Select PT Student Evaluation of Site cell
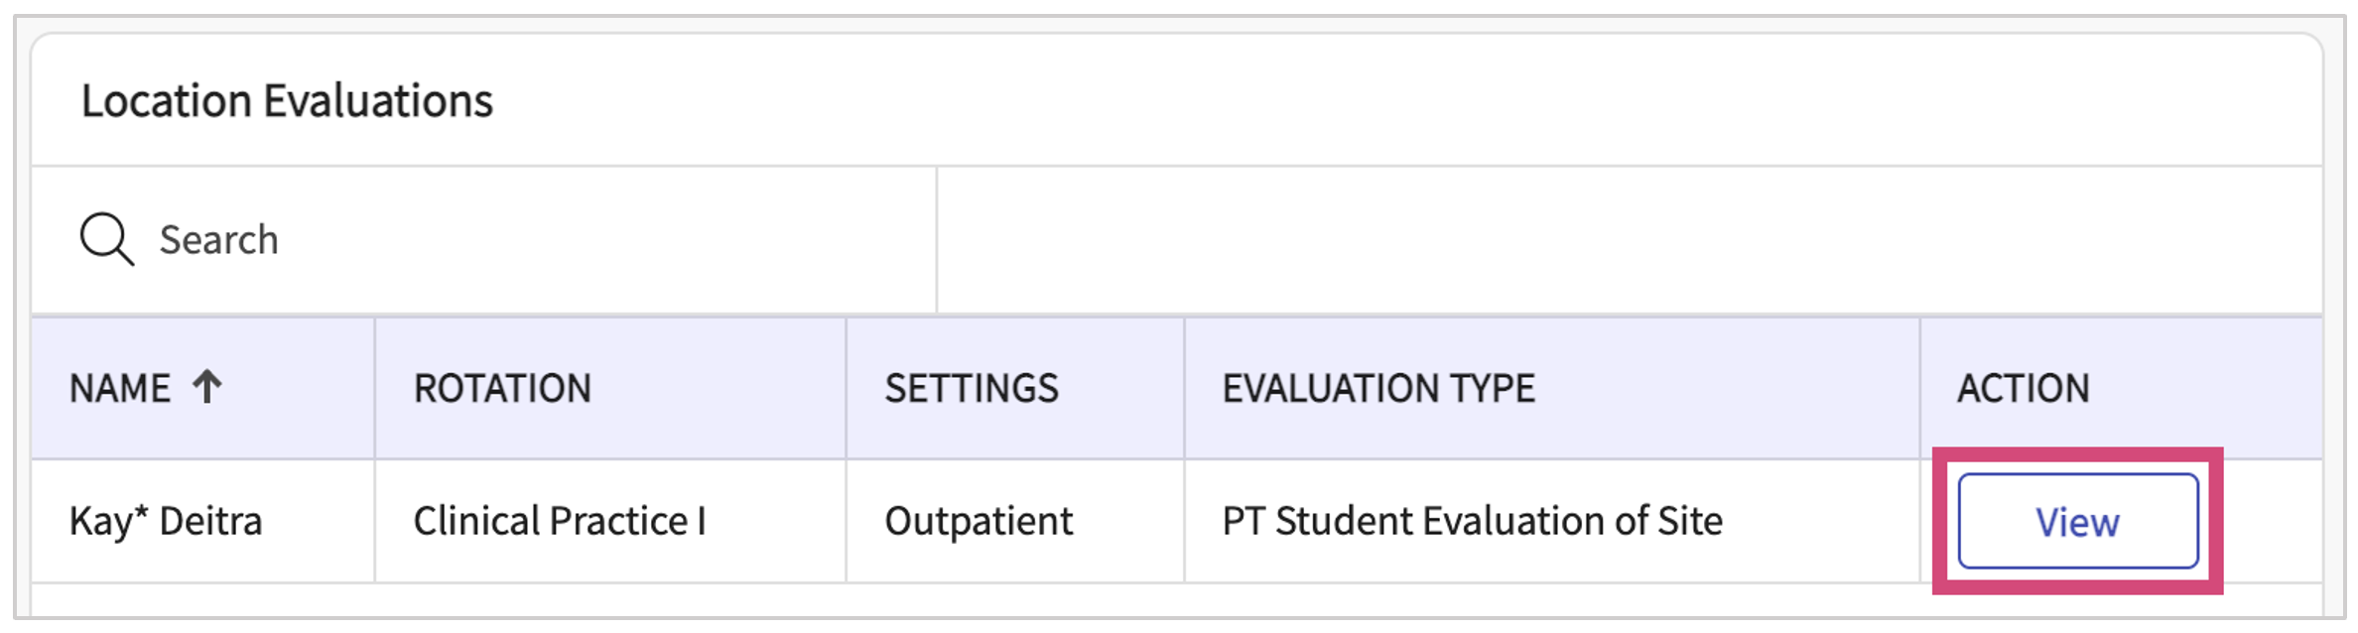Screen dimensions: 2358x633 (x=1472, y=521)
